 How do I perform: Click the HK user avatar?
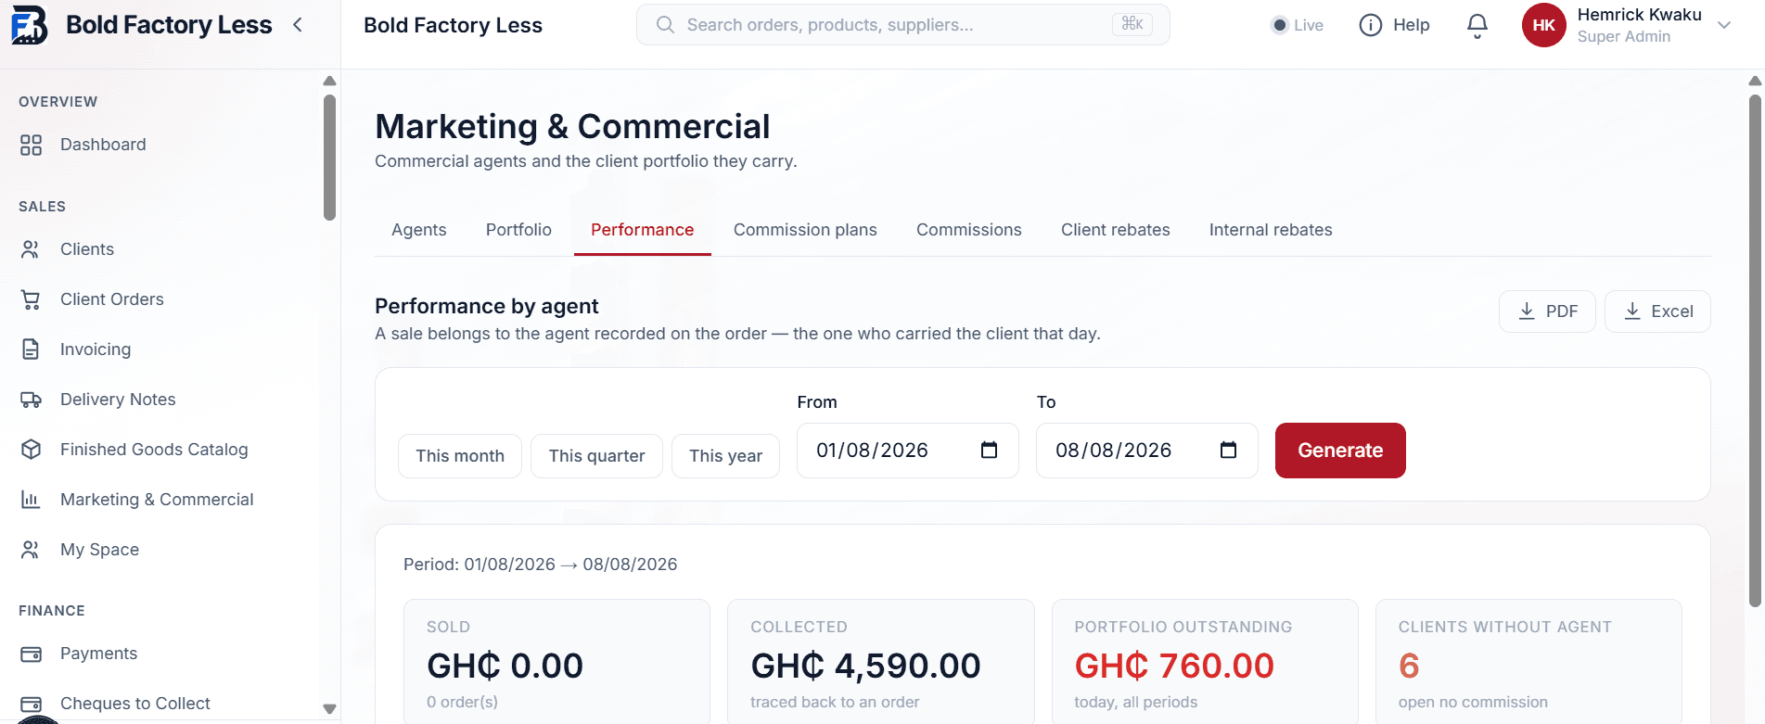(1544, 25)
